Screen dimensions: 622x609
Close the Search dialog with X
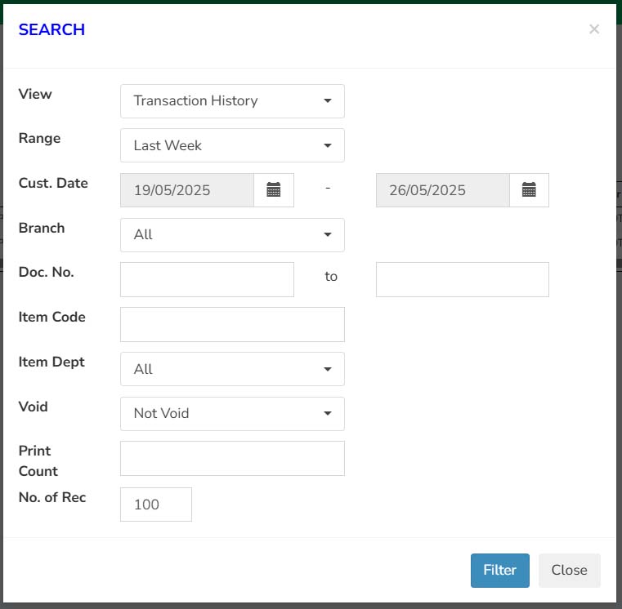tap(594, 29)
